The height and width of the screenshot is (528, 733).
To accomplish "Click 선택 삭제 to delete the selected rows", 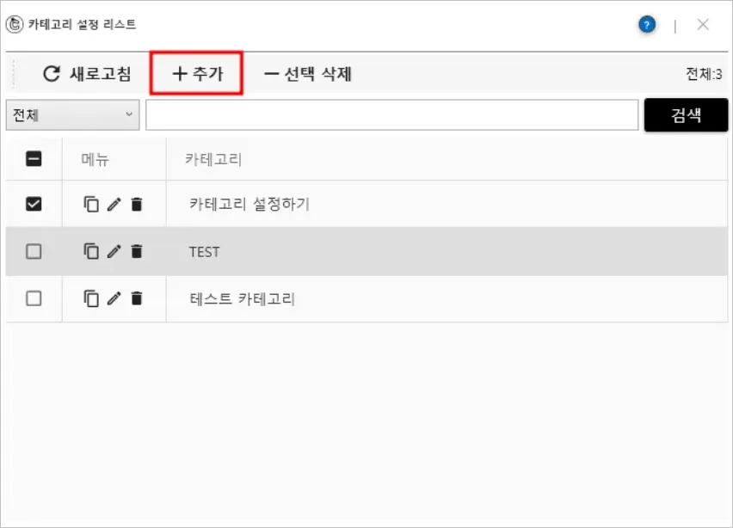I will [307, 74].
